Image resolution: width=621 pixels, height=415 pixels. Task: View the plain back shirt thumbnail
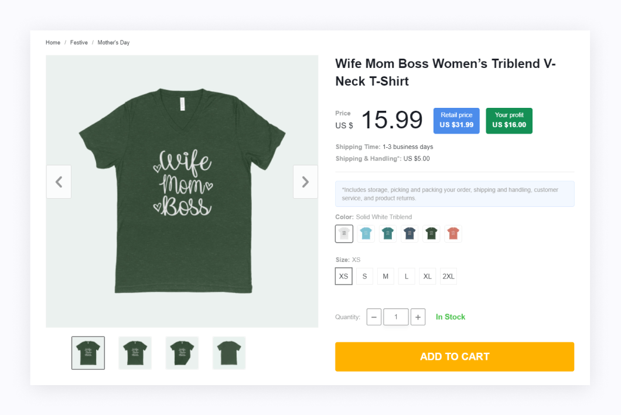tap(229, 353)
